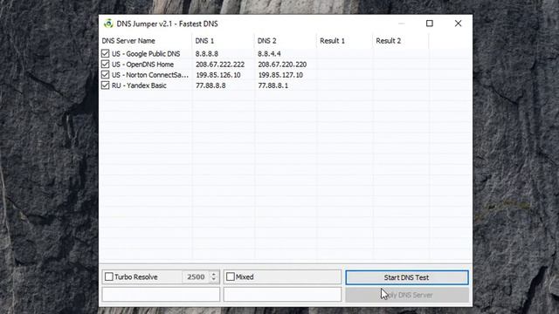The width and height of the screenshot is (559, 314).
Task: Click the Apply DNS Server button
Action: (407, 295)
